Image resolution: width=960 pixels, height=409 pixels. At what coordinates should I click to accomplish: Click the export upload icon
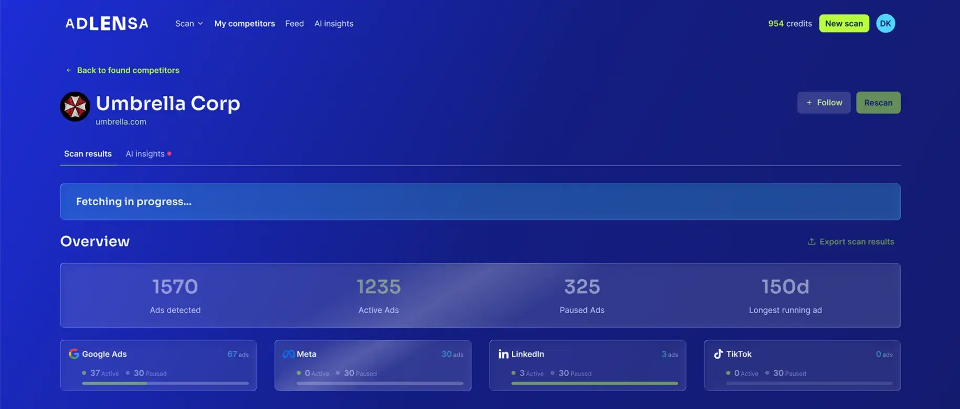pos(811,241)
